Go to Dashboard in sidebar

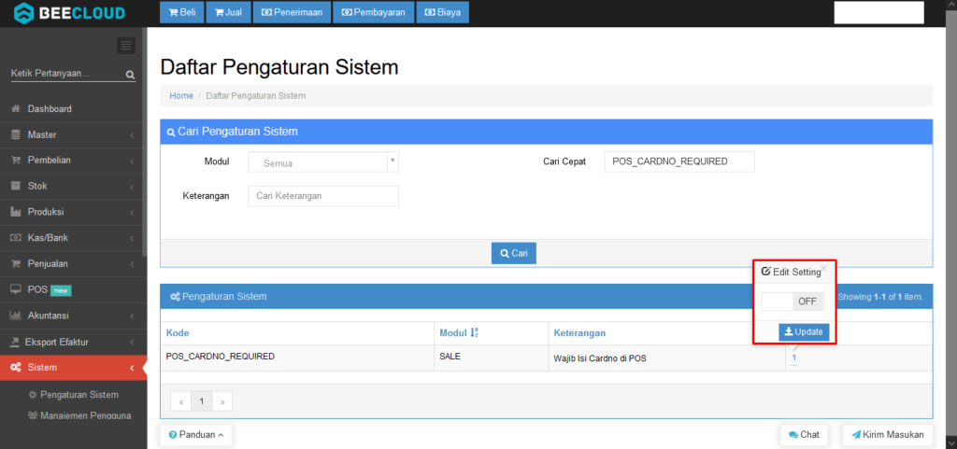[x=73, y=109]
